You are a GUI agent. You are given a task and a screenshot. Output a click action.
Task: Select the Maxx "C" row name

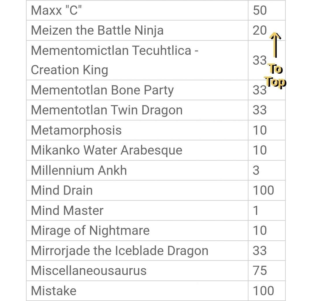coord(56,10)
